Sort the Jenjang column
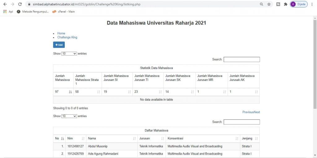Viewport: 317px width, 158px height. (x=256, y=138)
